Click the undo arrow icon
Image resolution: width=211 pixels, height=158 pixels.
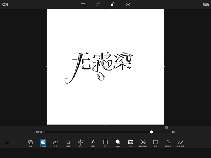pyautogui.click(x=83, y=4)
